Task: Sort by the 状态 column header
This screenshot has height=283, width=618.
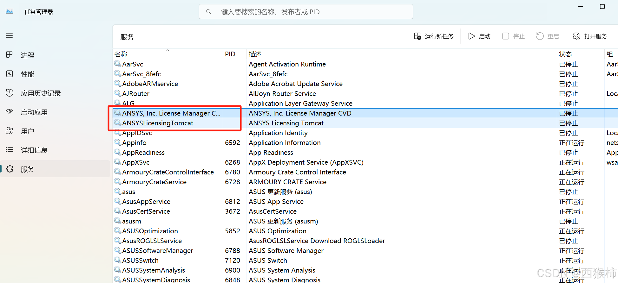Action: pos(565,54)
